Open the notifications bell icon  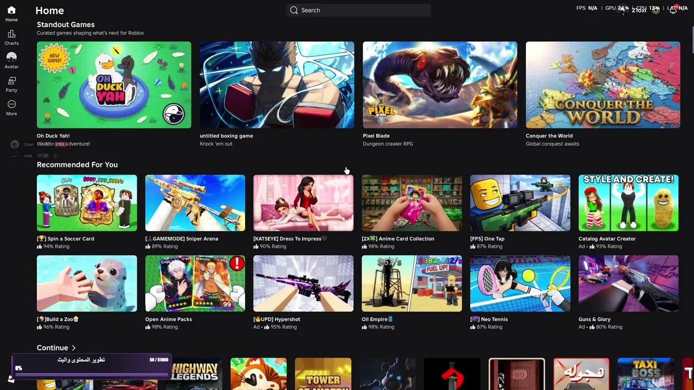point(673,10)
